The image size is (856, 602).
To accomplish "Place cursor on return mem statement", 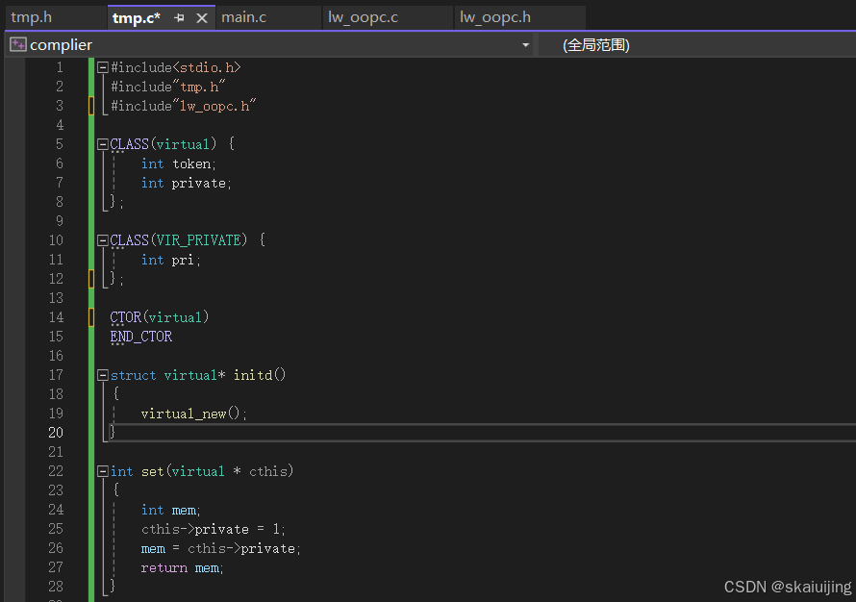I will pos(181,567).
